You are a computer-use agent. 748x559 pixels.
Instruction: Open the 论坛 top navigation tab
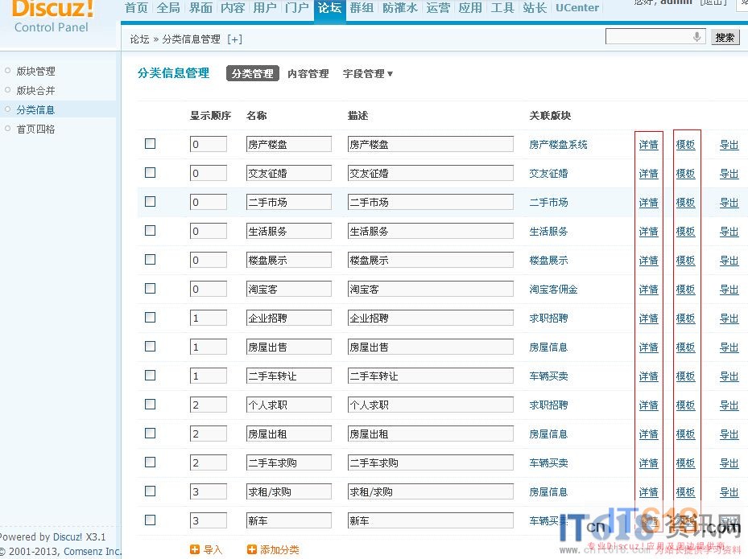329,8
